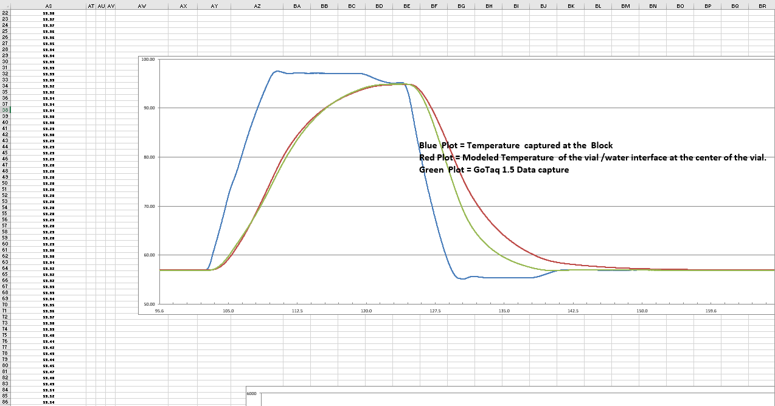Select the narrow column AV header
This screenshot has width=775, height=406.
(x=111, y=5)
